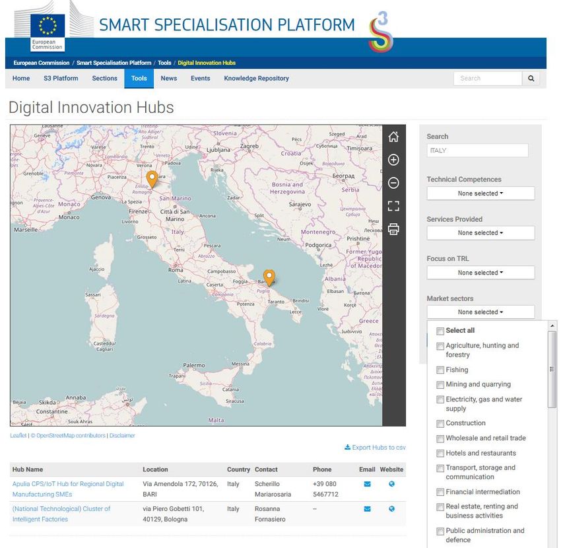561x548 pixels.
Task: Click Export Hubs to csv link
Action: [x=375, y=448]
